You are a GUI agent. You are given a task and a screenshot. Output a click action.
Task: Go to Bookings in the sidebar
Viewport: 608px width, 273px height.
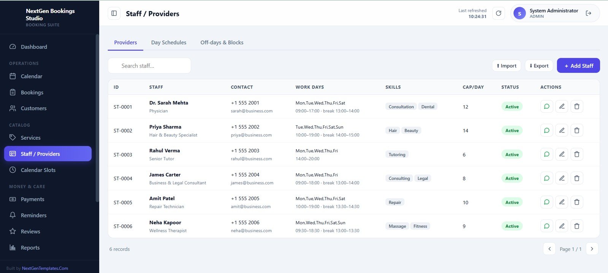pyautogui.click(x=48, y=92)
